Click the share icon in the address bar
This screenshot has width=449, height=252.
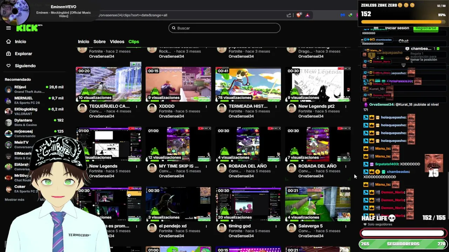click(x=289, y=15)
